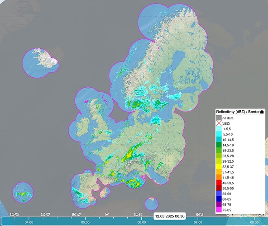The image size is (268, 226).
Task: Click the 32,5-37 yellow swatch
Action: [x=219, y=167]
